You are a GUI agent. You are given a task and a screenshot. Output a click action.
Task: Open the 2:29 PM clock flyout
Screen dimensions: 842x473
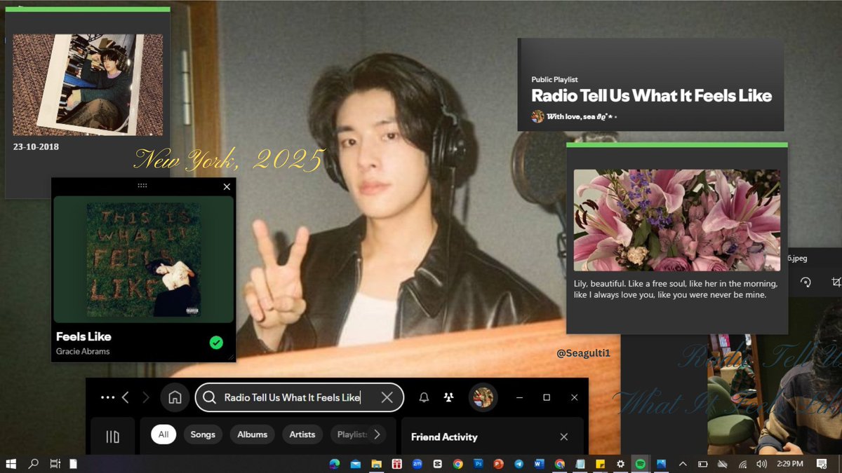point(789,464)
